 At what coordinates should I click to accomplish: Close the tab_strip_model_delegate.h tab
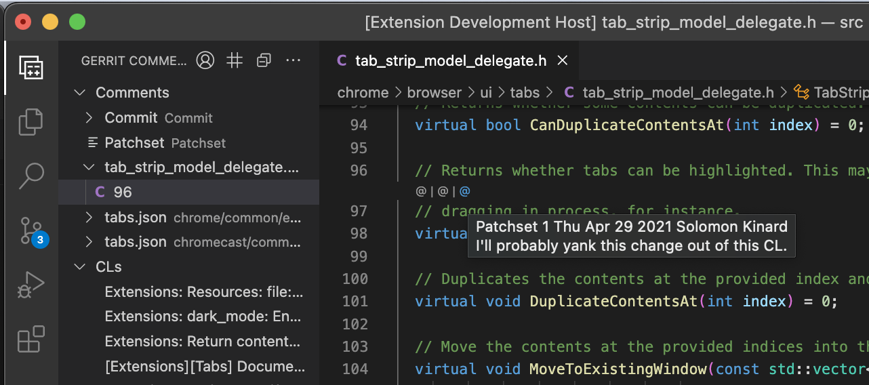562,61
